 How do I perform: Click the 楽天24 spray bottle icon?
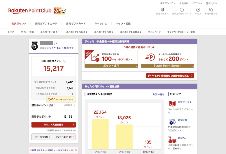point(172,140)
